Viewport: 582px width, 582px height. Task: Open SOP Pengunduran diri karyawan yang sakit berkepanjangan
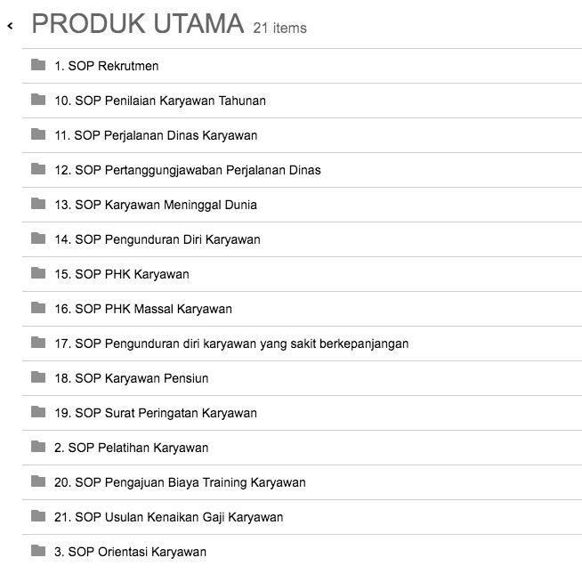231,344
